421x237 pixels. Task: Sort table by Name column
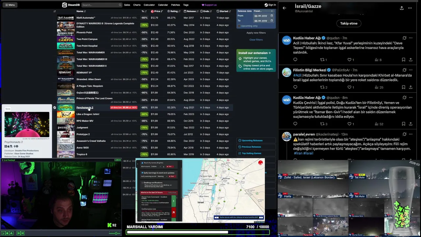coord(81,11)
